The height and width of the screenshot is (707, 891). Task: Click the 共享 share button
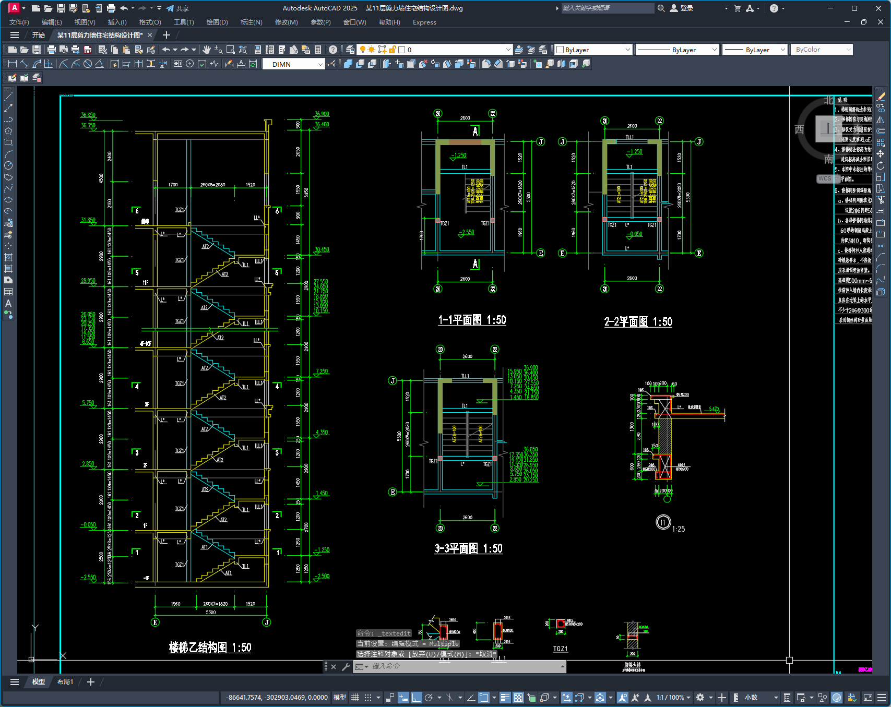[177, 8]
